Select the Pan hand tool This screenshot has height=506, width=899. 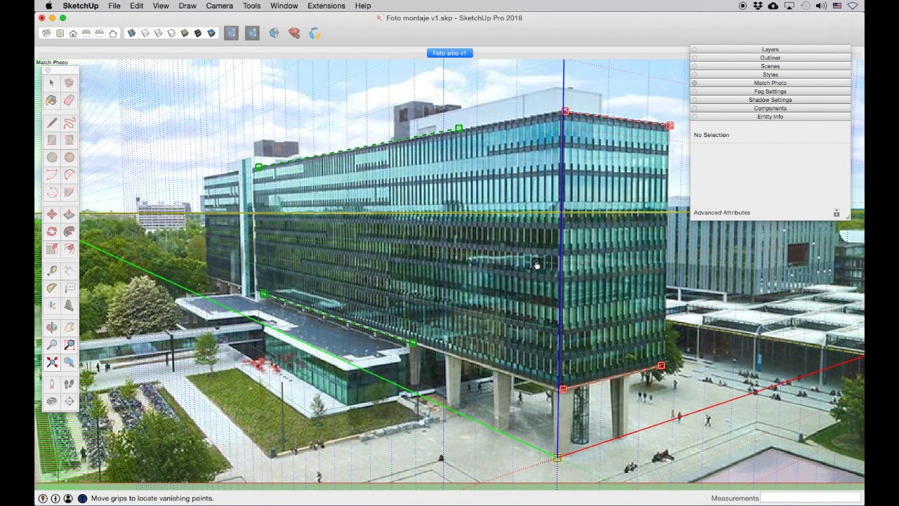69,327
